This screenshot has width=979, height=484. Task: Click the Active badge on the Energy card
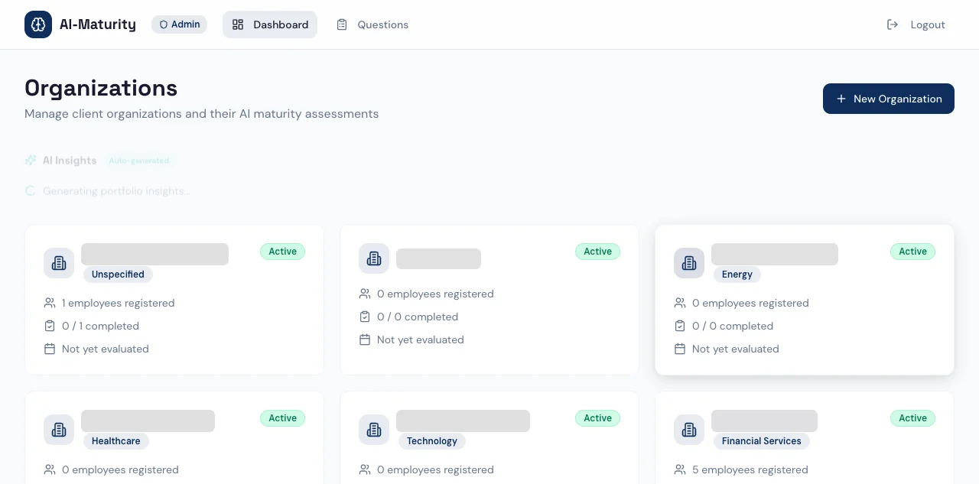coord(912,252)
